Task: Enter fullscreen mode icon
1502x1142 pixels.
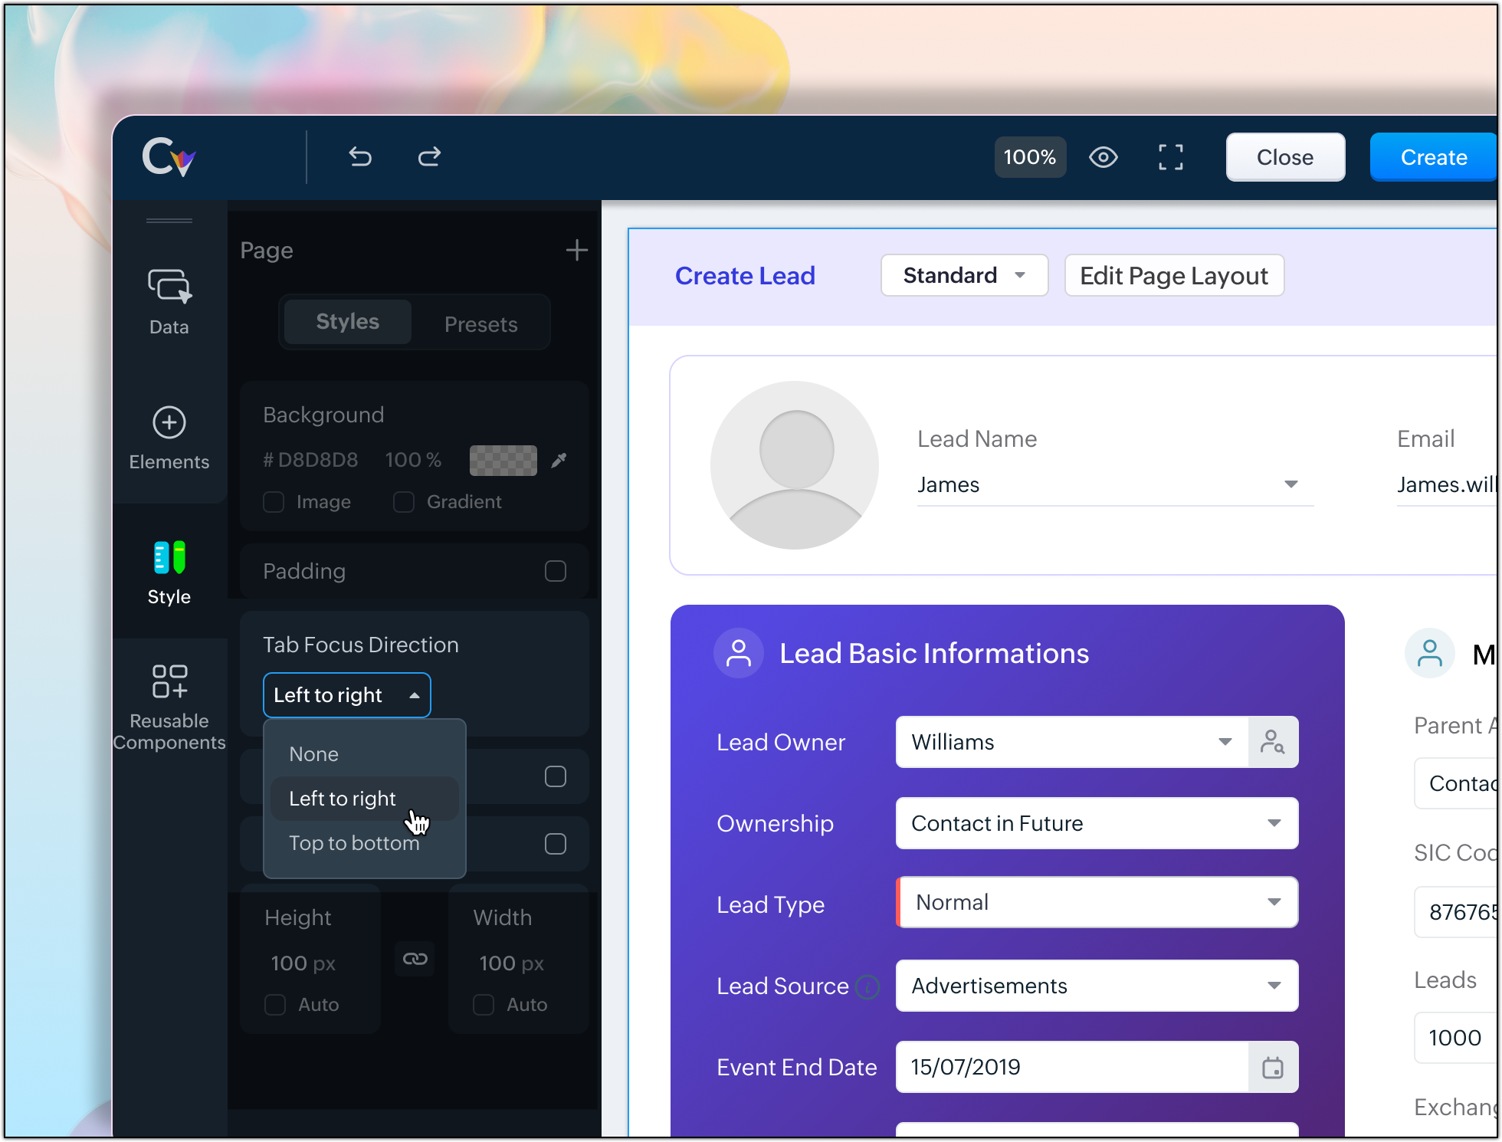Action: tap(1170, 157)
